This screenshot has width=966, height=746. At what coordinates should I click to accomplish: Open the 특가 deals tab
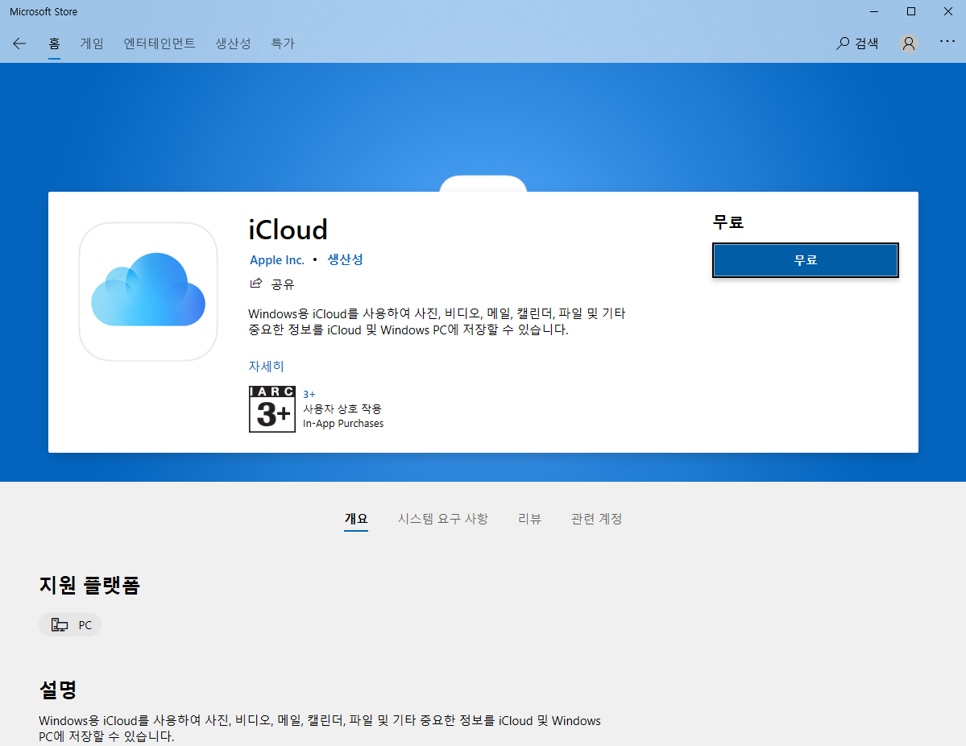coord(283,44)
